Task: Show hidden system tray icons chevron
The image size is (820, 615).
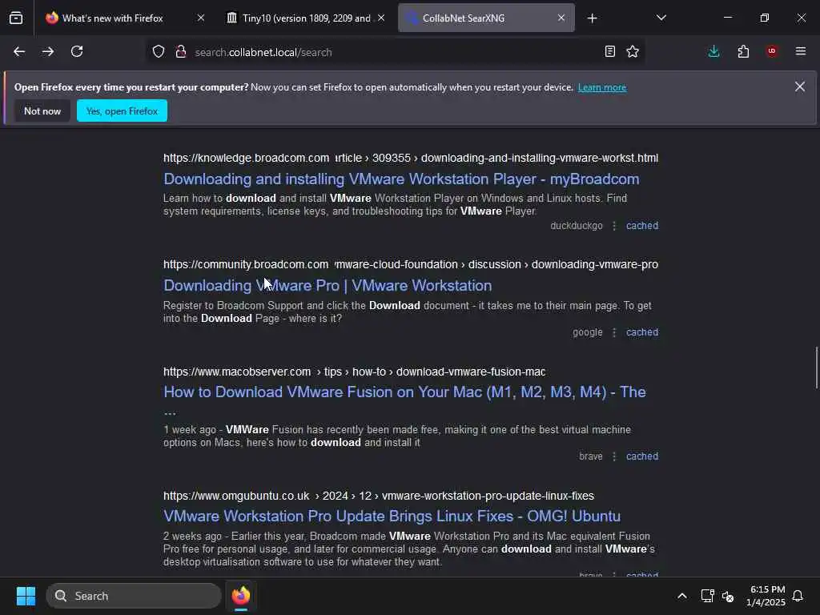Action: [x=682, y=596]
